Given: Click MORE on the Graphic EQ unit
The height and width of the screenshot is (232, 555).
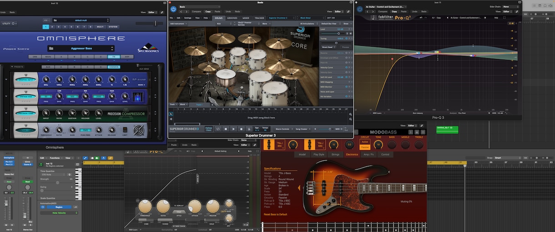Looking at the screenshot, I should (141, 84).
